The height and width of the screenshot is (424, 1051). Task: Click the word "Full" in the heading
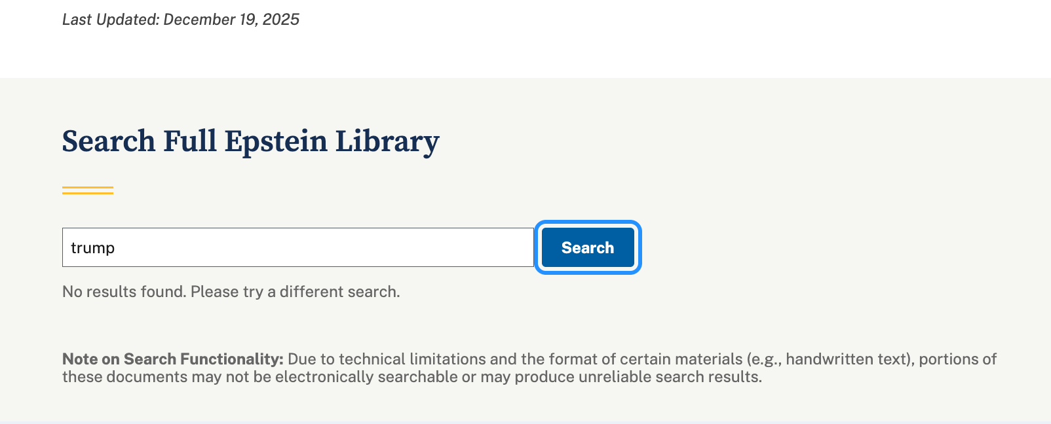coord(189,141)
